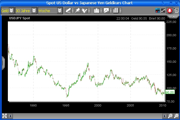
Task: Open the news list panel icon
Action: pos(176,11)
